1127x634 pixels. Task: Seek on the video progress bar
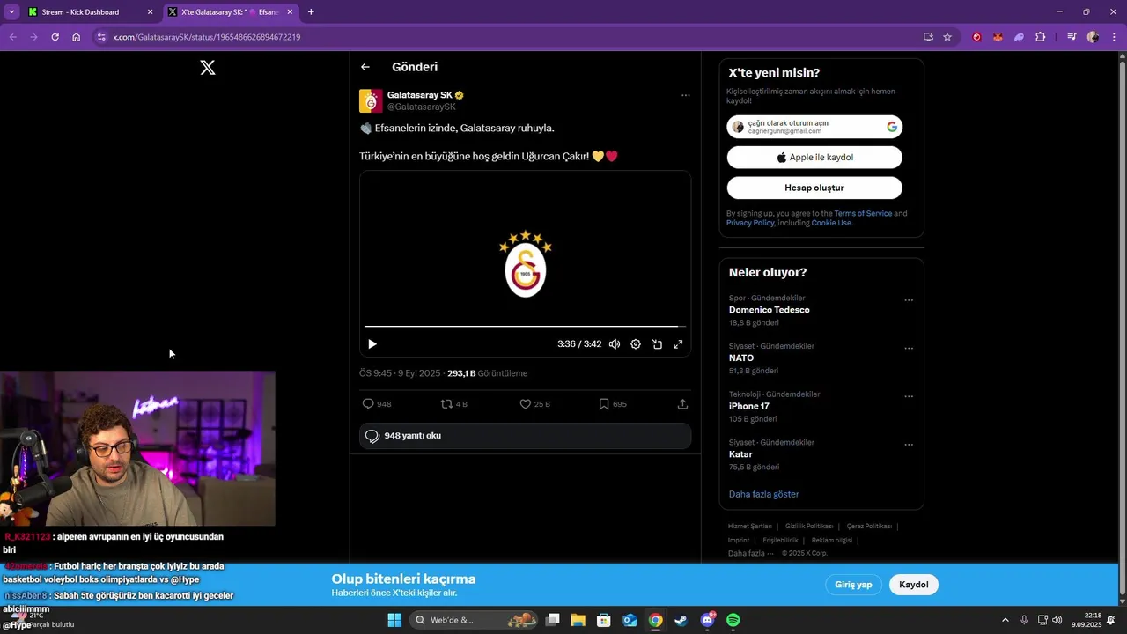pyautogui.click(x=525, y=327)
